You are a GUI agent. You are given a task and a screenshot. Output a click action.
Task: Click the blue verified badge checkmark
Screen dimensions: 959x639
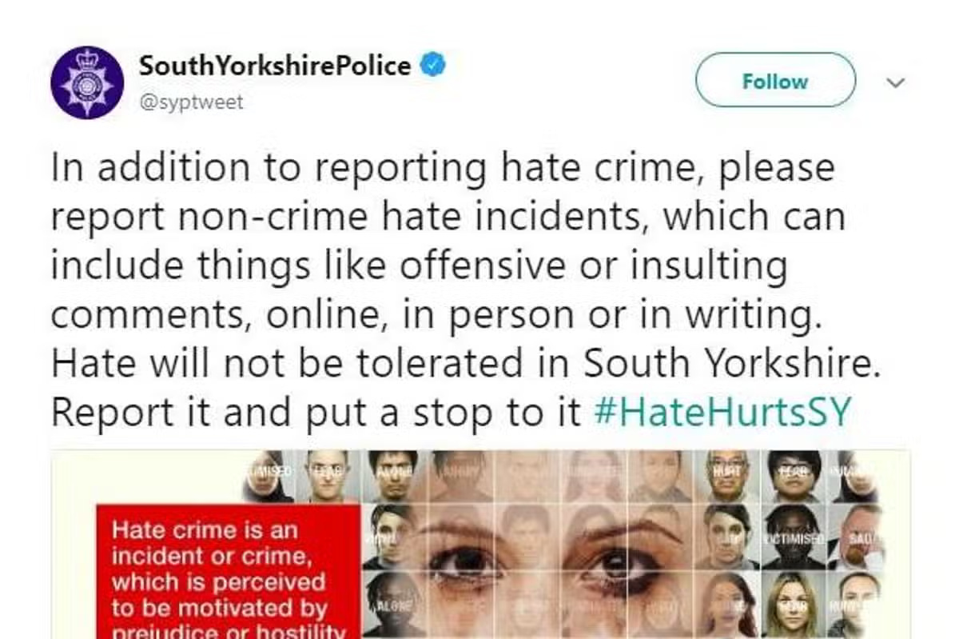click(x=433, y=65)
